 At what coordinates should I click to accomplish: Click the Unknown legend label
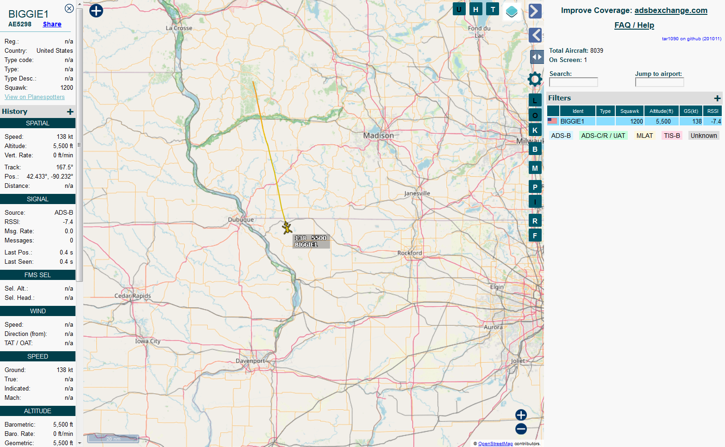[x=704, y=136]
